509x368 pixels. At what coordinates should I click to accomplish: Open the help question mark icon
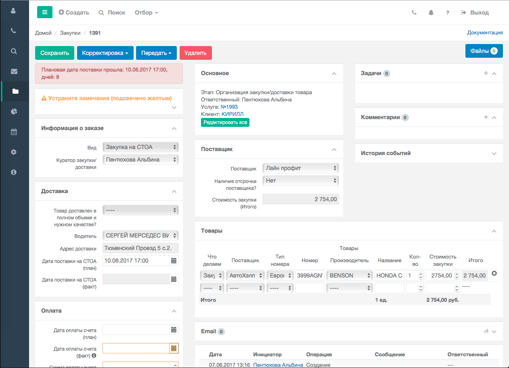448,13
